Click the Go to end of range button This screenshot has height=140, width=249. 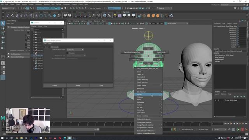pyautogui.click(x=246, y=124)
